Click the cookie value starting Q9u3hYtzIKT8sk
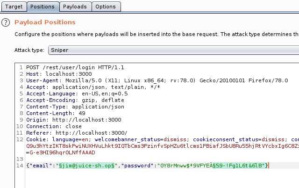Screen dimensions: 299x188 (x=163, y=146)
